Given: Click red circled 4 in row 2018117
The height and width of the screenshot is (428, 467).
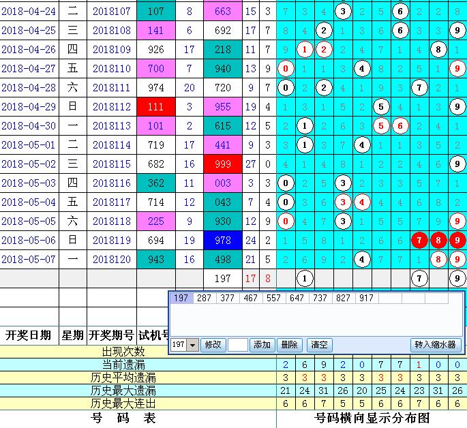Looking at the screenshot, I should pos(362,202).
